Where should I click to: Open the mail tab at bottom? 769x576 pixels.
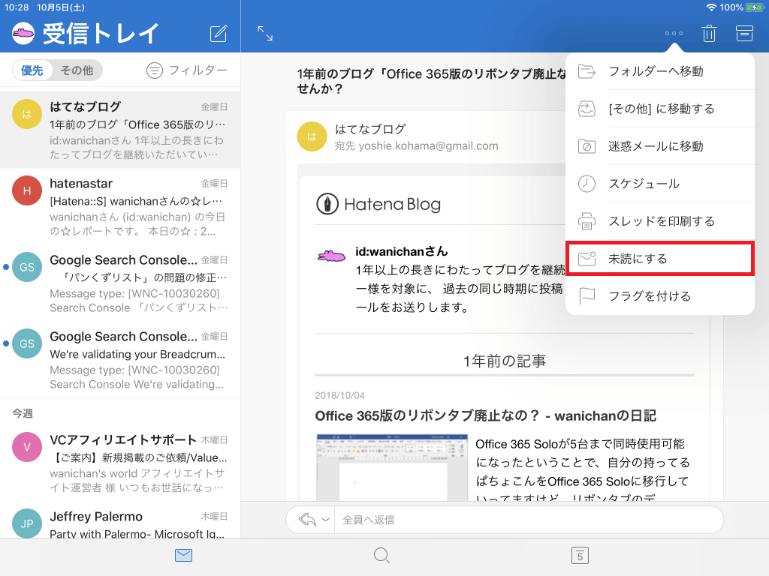point(183,555)
